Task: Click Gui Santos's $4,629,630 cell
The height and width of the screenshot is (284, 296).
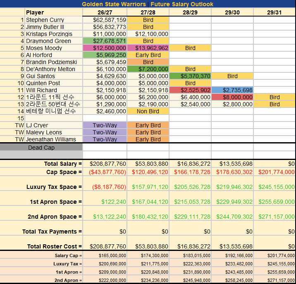Action: tap(105, 76)
